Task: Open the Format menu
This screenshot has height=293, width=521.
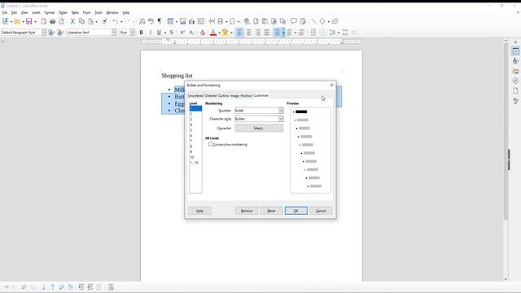Action: click(x=49, y=13)
